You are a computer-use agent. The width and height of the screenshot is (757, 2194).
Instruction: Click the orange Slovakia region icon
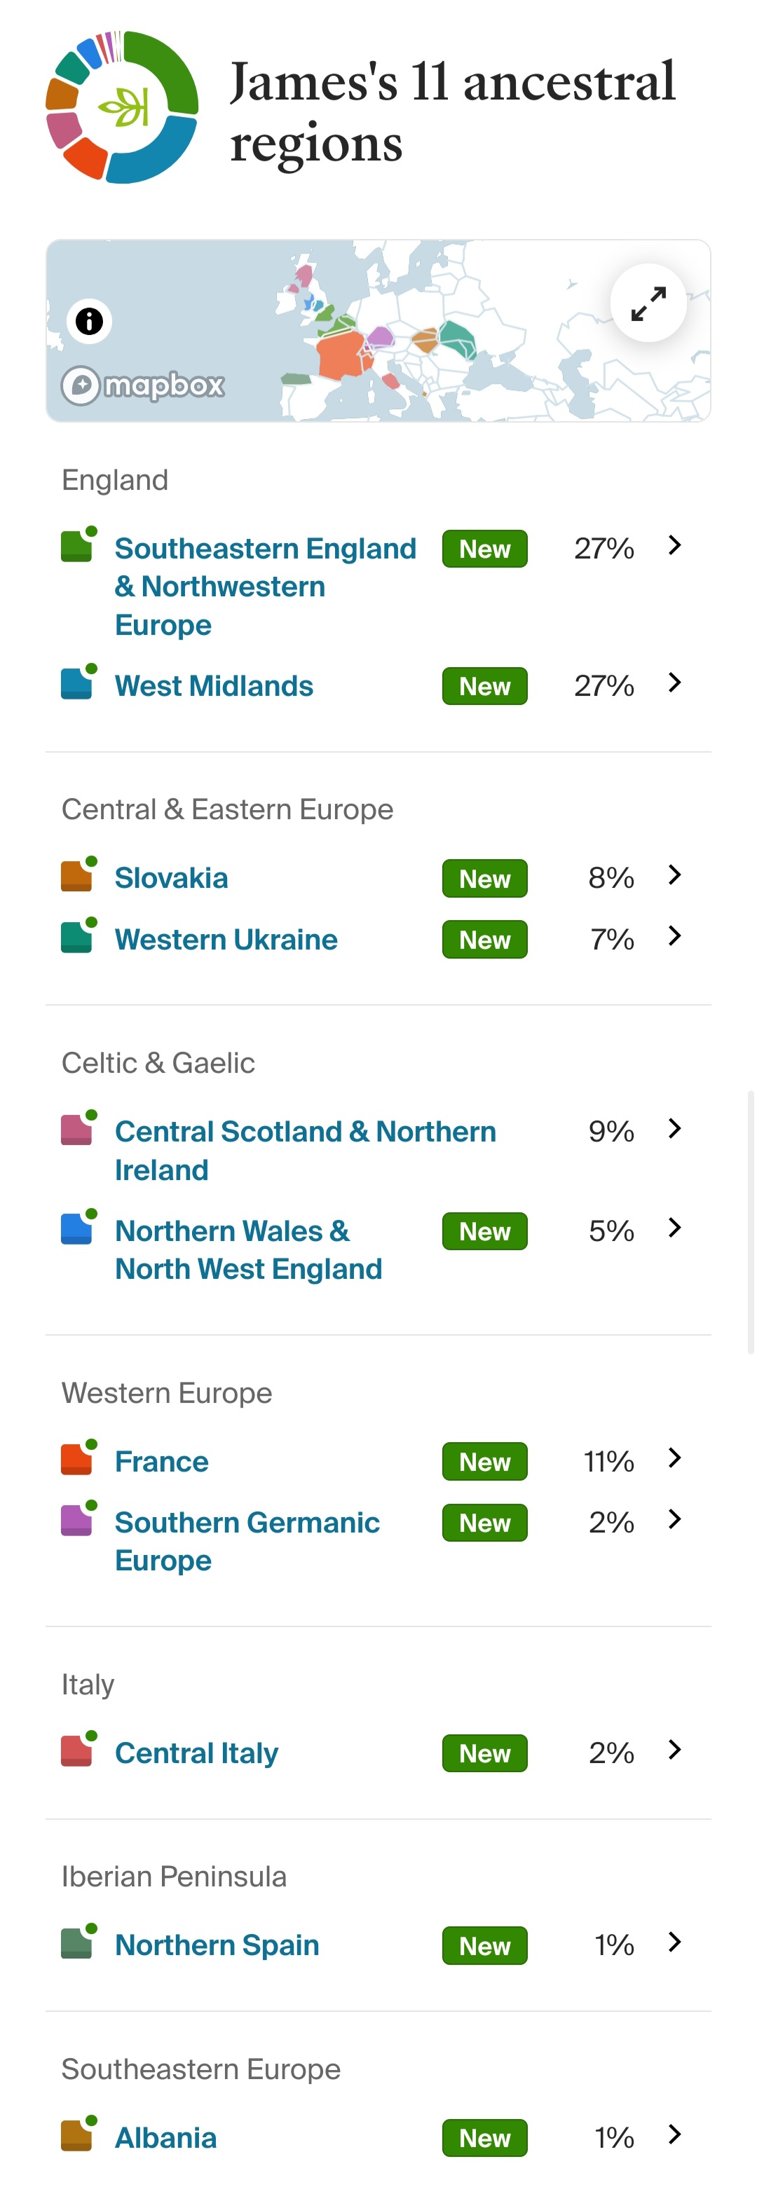[x=76, y=875]
